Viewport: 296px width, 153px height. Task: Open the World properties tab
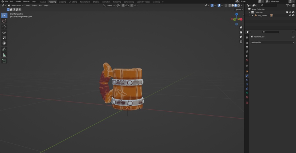pos(247,60)
